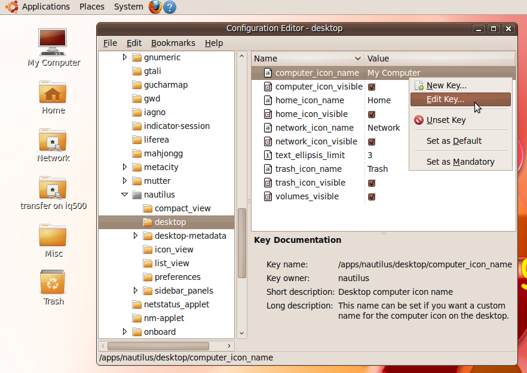The width and height of the screenshot is (527, 373).
Task: Open the My Computer desktop icon
Action: (52, 42)
